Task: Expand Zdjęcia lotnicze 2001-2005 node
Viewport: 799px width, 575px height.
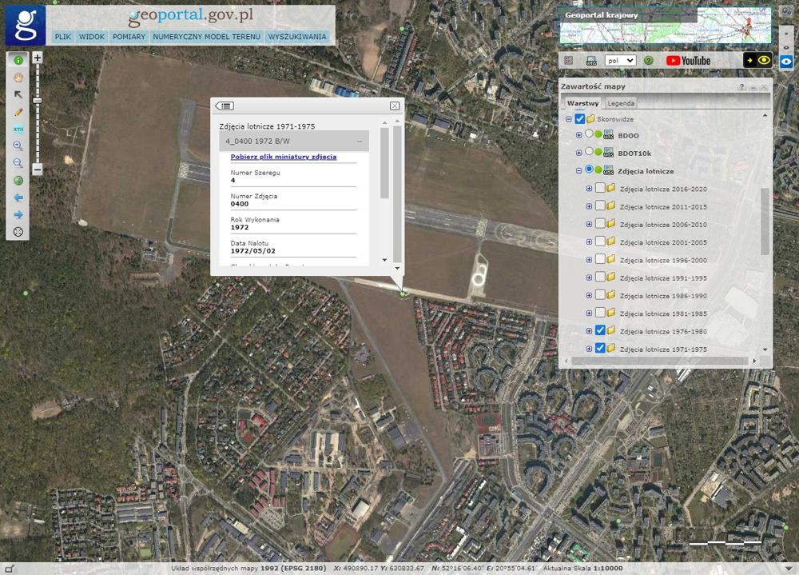Action: point(589,242)
